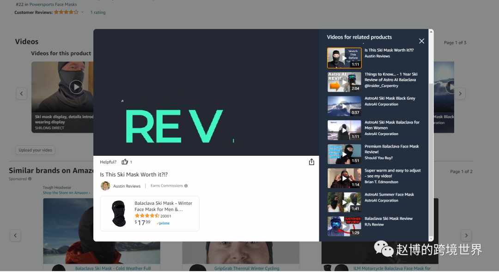Click the Sponsored info icon
Viewport: 499px width, 272px height.
[x=30, y=179]
